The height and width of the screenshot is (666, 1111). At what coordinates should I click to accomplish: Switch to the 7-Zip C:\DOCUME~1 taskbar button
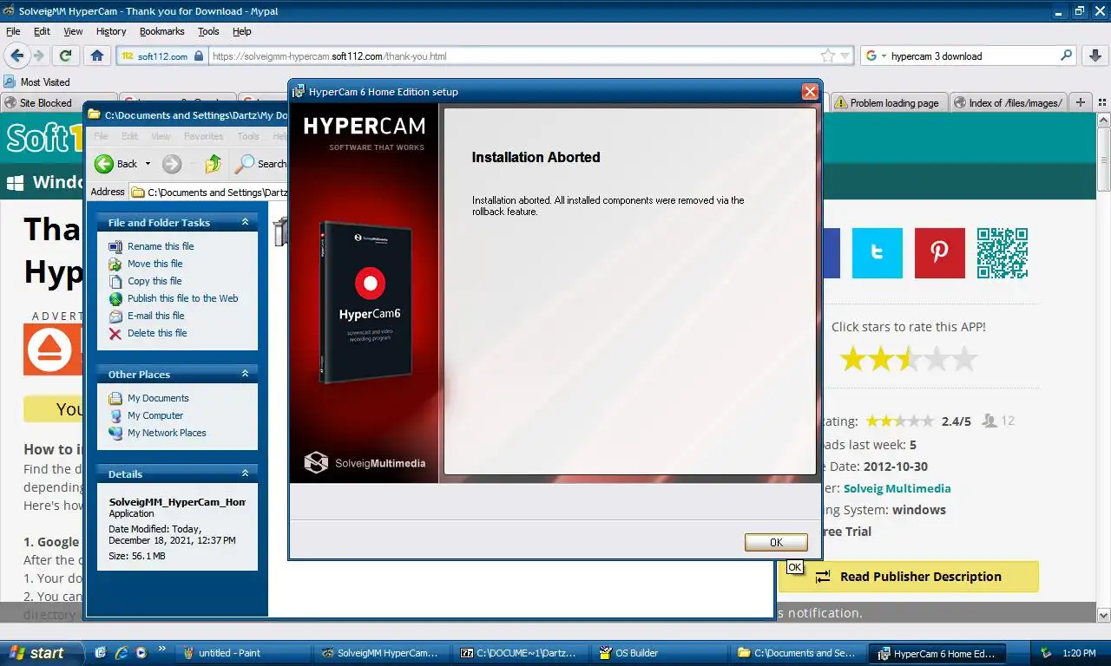519,653
